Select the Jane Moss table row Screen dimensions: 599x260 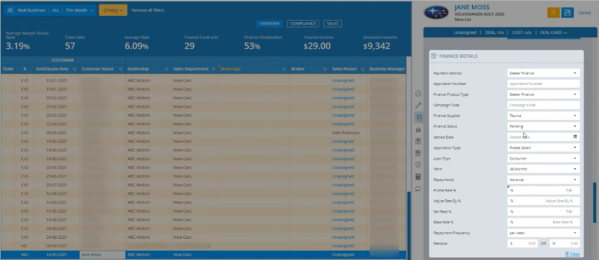tap(203, 254)
